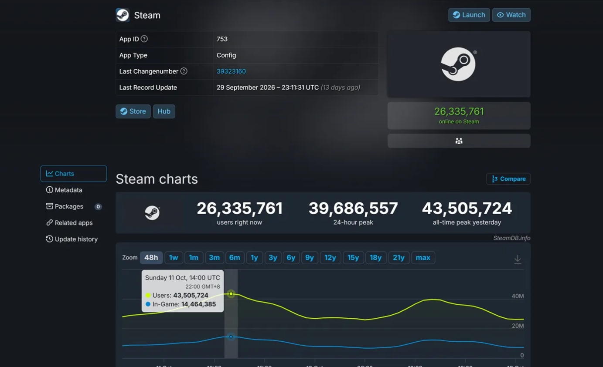Click the Last Changenumber help question-mark icon

point(184,71)
